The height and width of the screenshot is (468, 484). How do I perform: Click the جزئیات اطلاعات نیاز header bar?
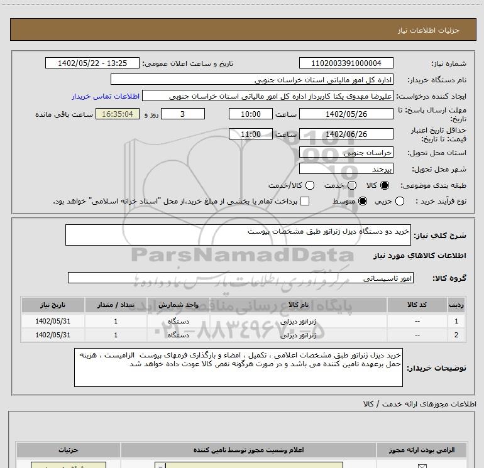point(243,30)
